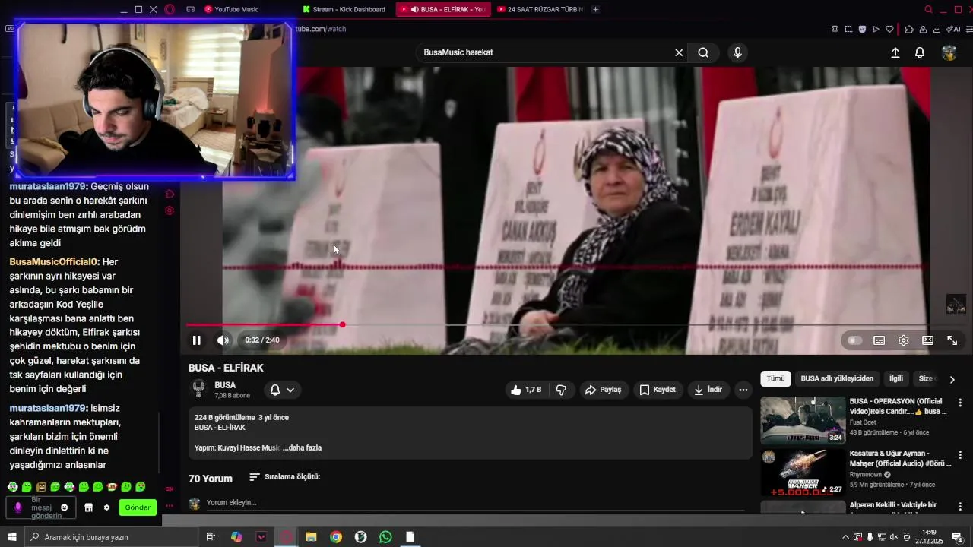Open more actions three-dot menu under video
This screenshot has width=973, height=547.
tap(743, 390)
